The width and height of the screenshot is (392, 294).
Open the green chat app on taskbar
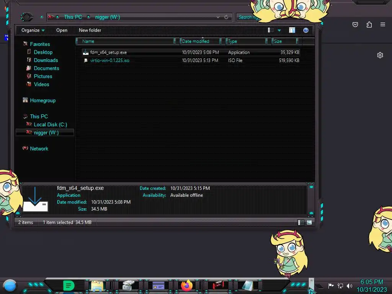(69, 286)
